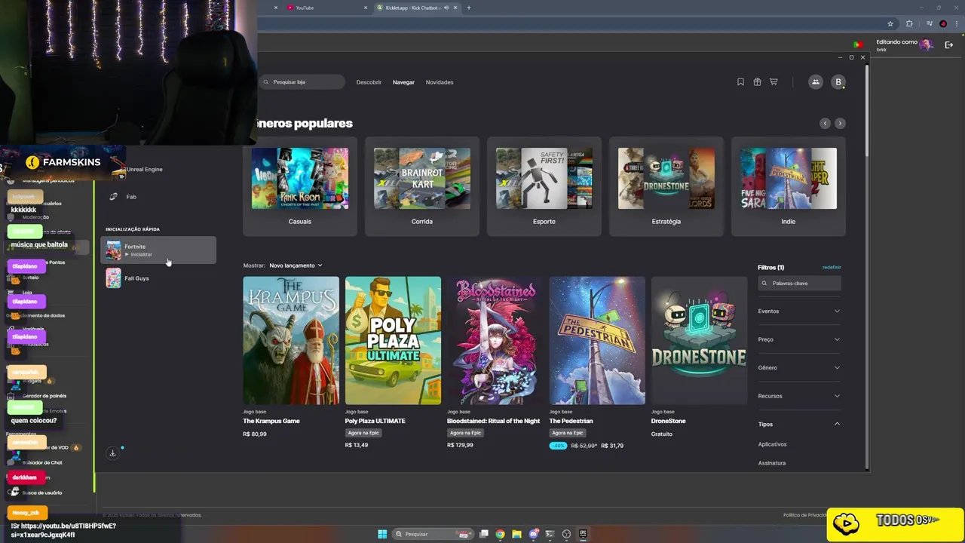
Task: Select the Aplicativos type filter
Action: 772,444
